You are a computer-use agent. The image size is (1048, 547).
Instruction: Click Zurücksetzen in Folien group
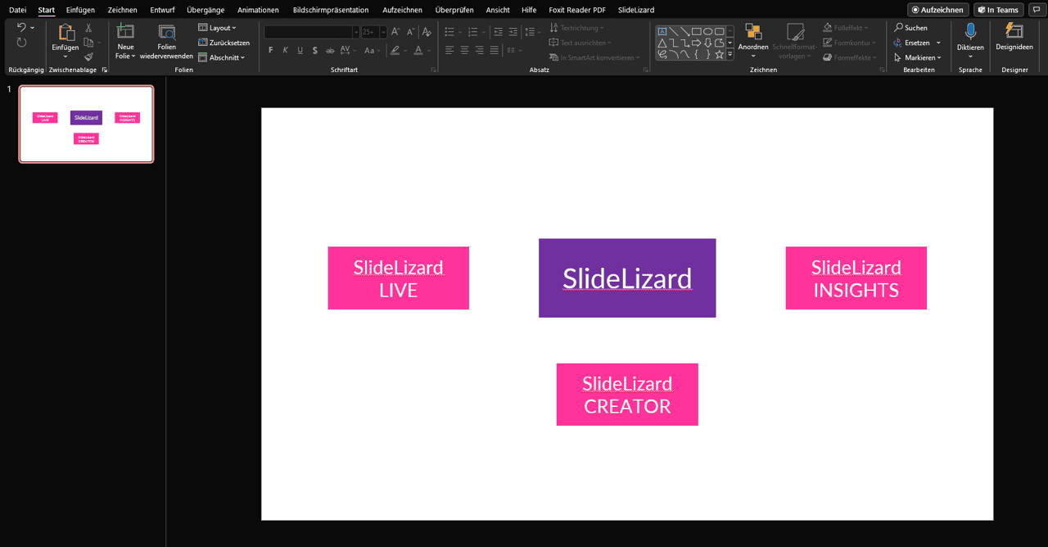(x=224, y=43)
